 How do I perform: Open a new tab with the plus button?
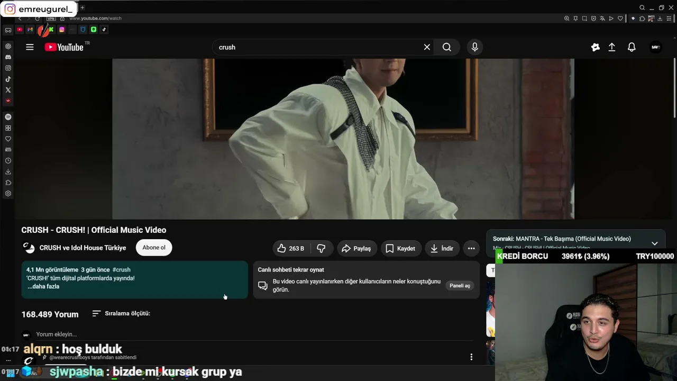tap(82, 7)
